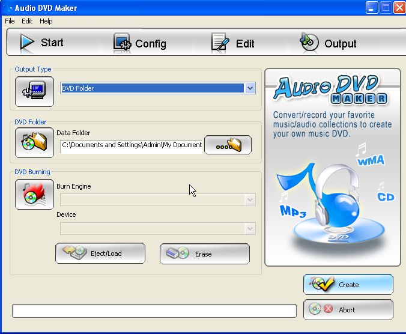Screen dimensions: 406x334
Task: Click the 'Output Type' group label
Action: tap(33, 69)
